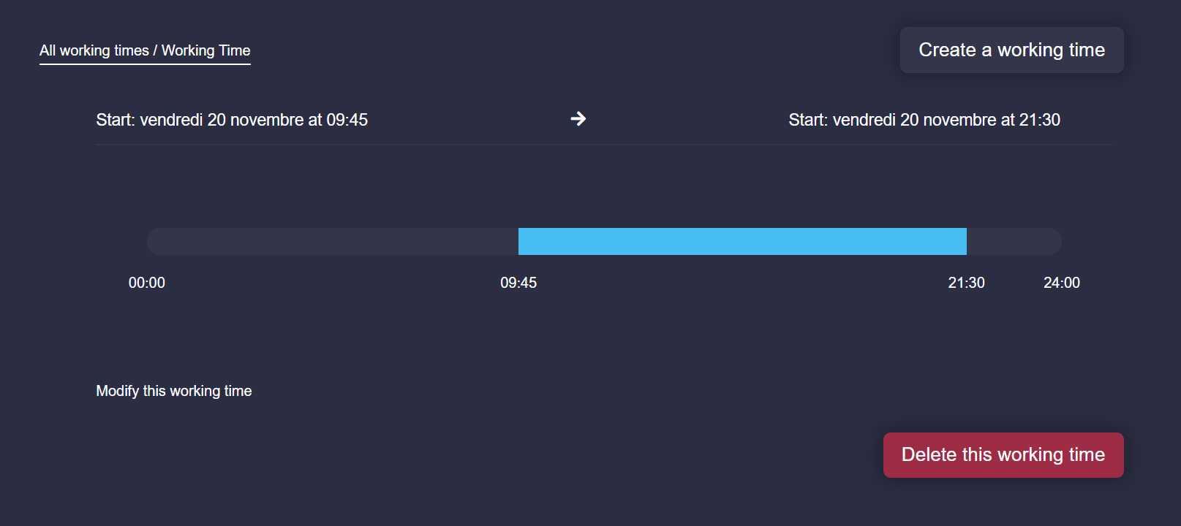
Task: Click the Create a working time button
Action: coord(1011,50)
